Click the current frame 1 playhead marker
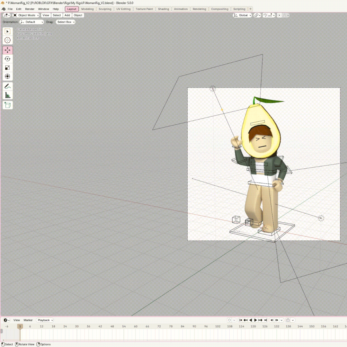 pyautogui.click(x=20, y=326)
